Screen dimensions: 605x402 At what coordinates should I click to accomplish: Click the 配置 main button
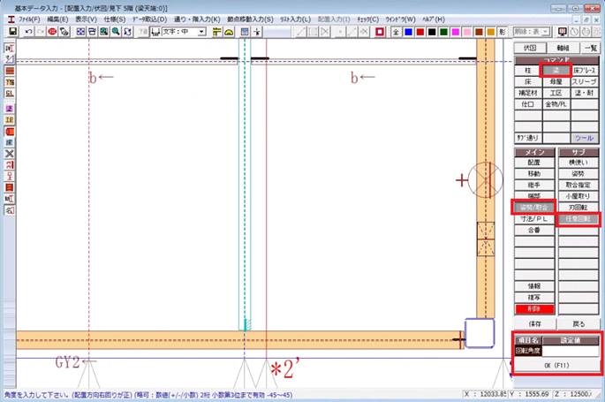(534, 163)
